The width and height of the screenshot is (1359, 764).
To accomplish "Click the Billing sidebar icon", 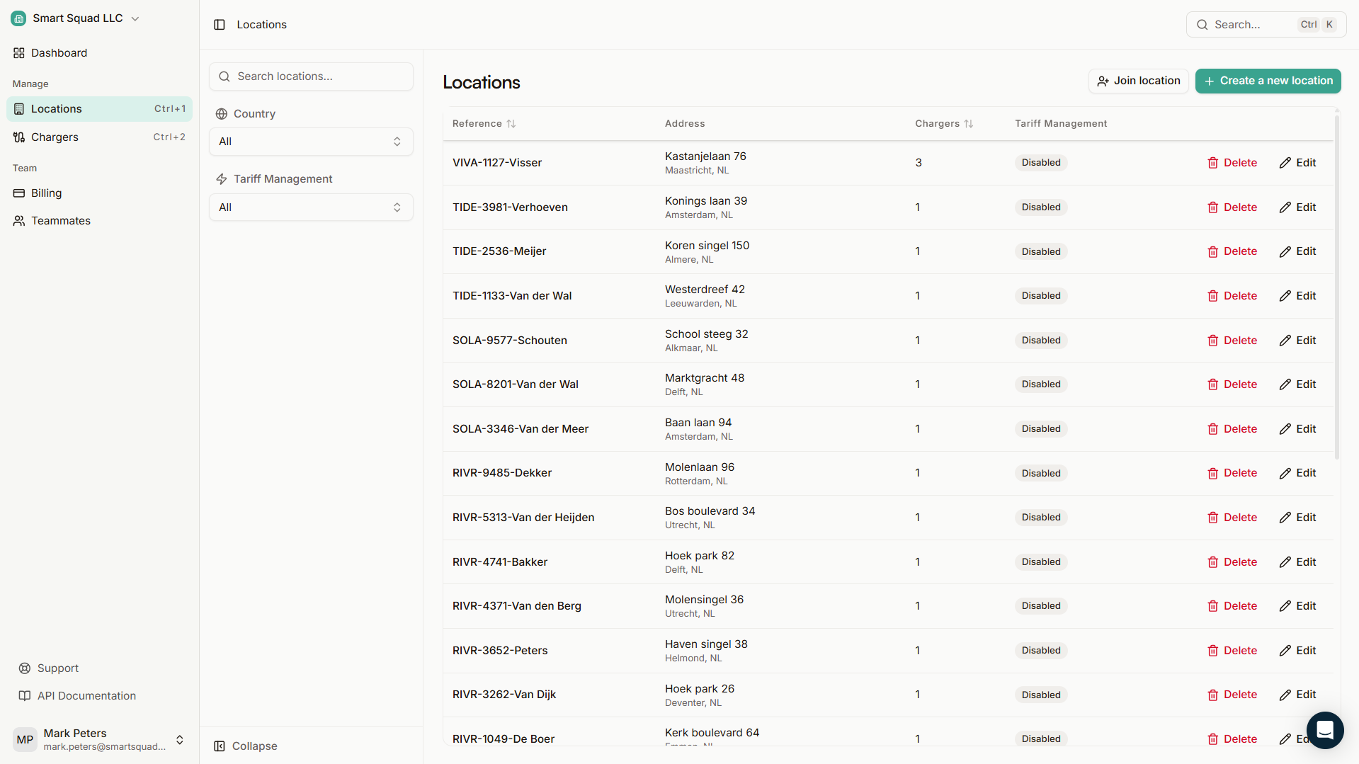I will pyautogui.click(x=18, y=193).
